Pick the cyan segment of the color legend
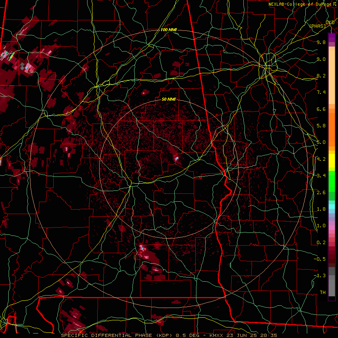 click(x=332, y=207)
